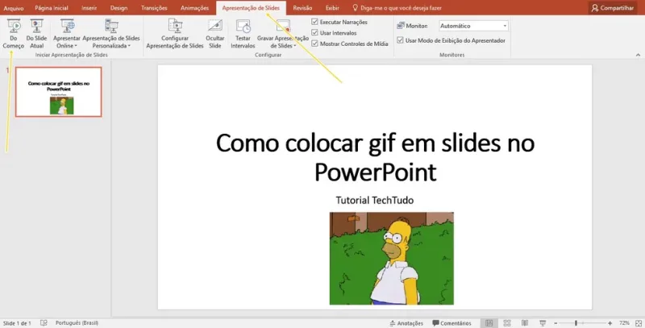
Task: Disable Usar Modo de Exibição do Apresentador
Action: 400,40
